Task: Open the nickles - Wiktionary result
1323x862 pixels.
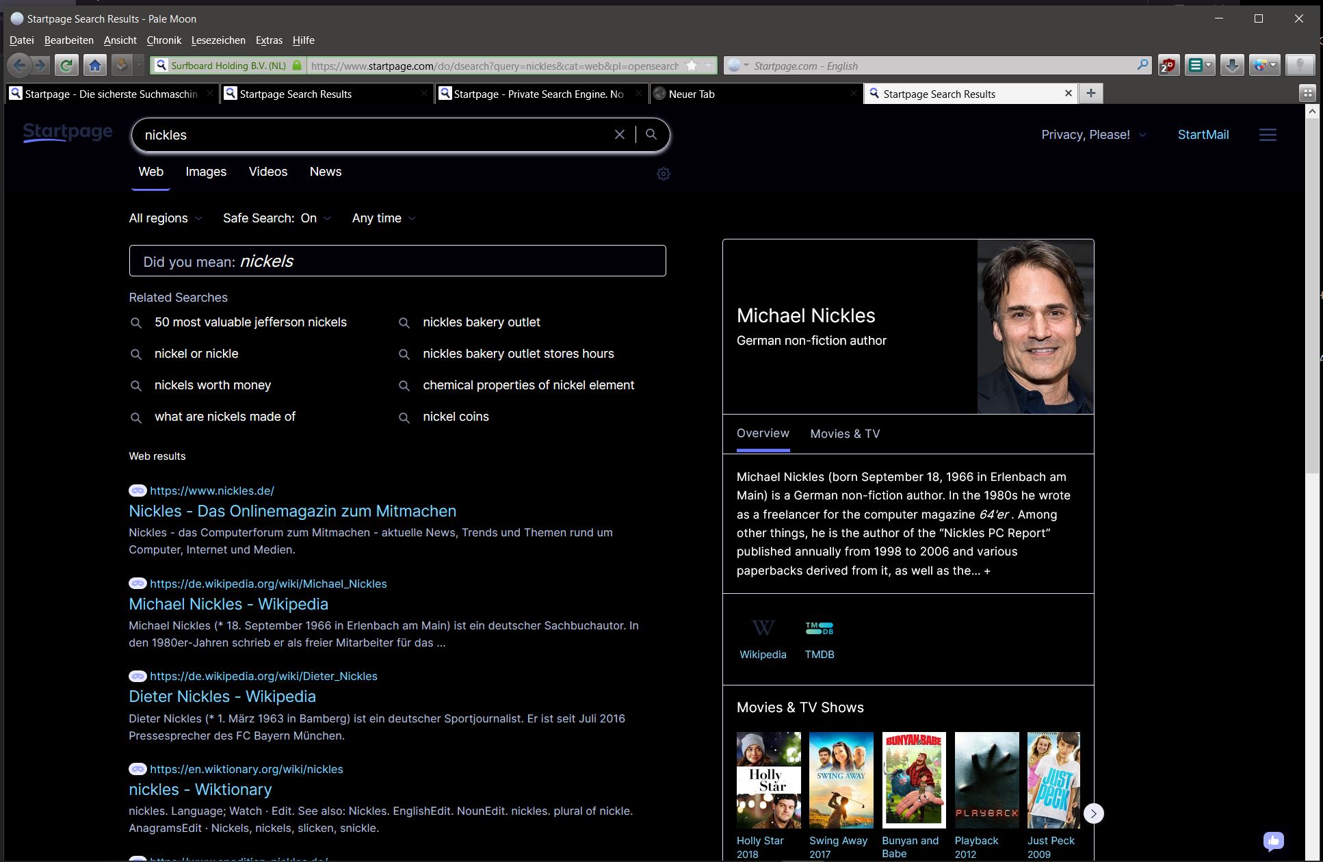Action: click(200, 789)
